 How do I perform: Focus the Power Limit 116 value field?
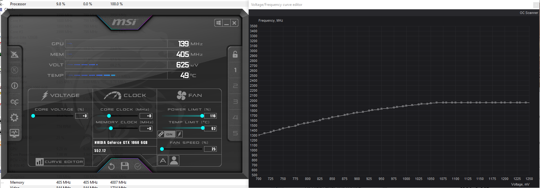[210, 116]
